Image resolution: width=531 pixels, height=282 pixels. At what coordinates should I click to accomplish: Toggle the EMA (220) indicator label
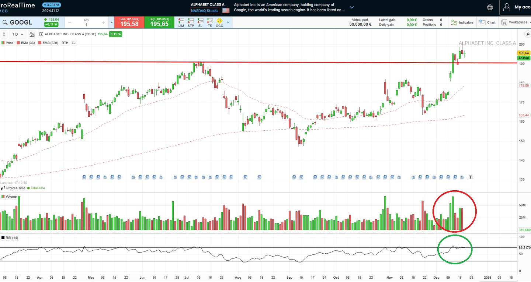coord(50,43)
